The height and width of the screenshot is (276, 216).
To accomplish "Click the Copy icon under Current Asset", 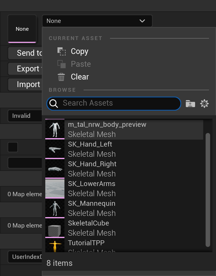I will 61,51.
